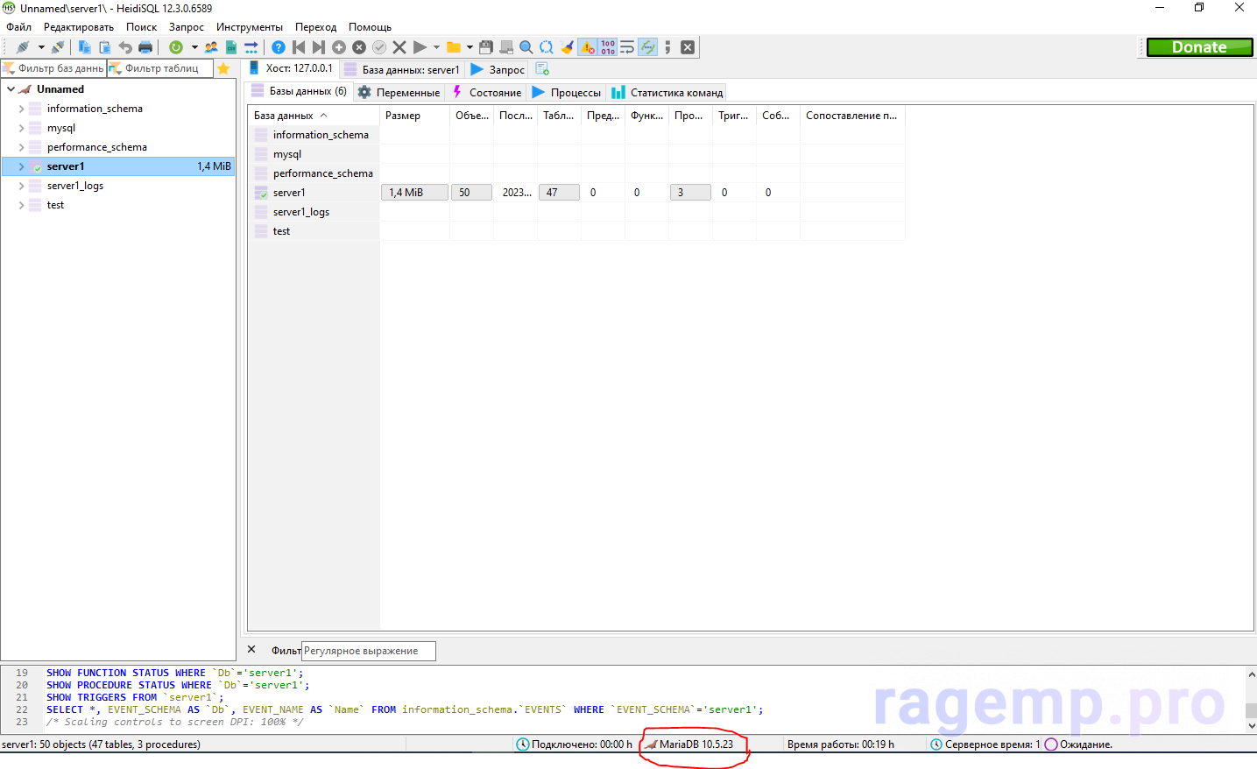Click the blue help question mark icon
This screenshot has width=1257, height=769.
click(x=279, y=47)
